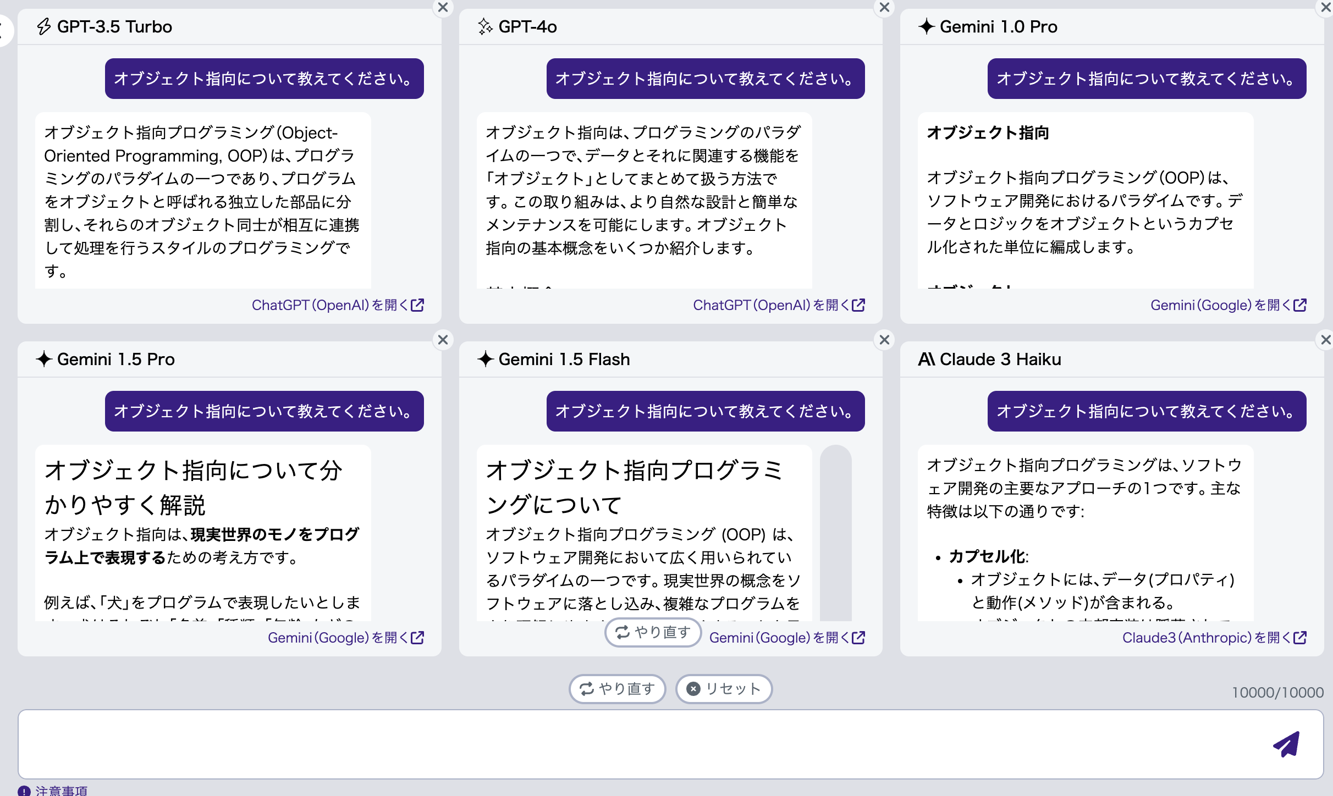The width and height of the screenshot is (1333, 796).
Task: Click the lightning icon beside GPT-3.5 Turbo
Action: (45, 26)
